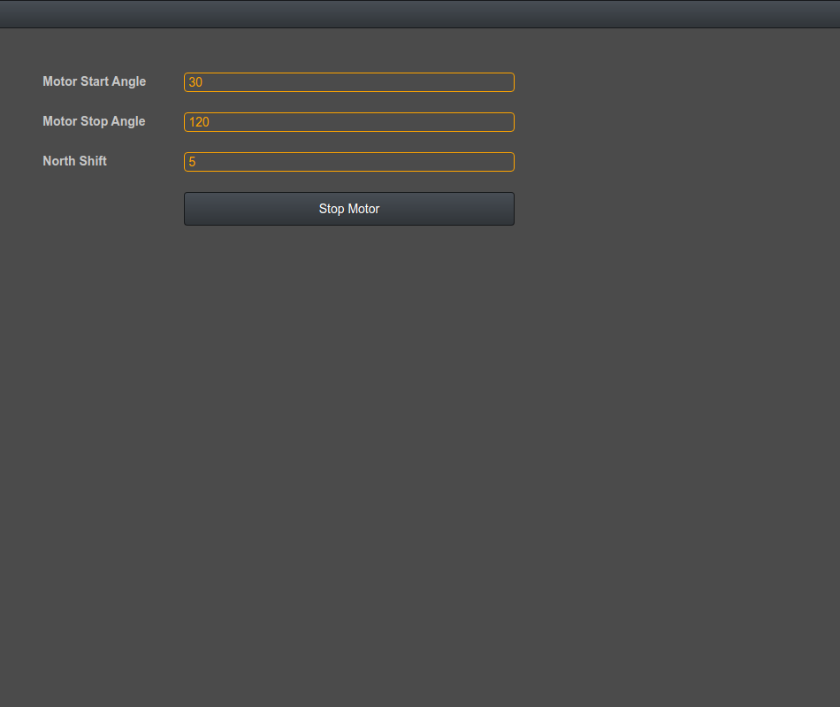The height and width of the screenshot is (707, 840).
Task: Click the Motor Stop Angle label
Action: coord(94,121)
